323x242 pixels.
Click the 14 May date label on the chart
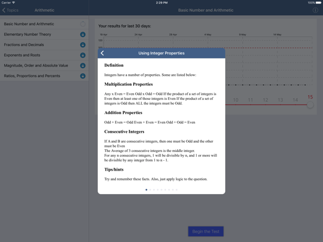point(277,34)
